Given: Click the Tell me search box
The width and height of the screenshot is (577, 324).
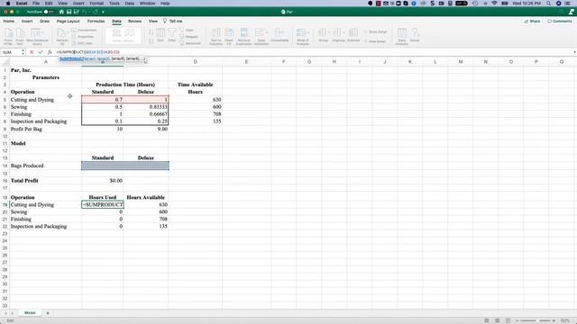Looking at the screenshot, I should pyautogui.click(x=173, y=22).
